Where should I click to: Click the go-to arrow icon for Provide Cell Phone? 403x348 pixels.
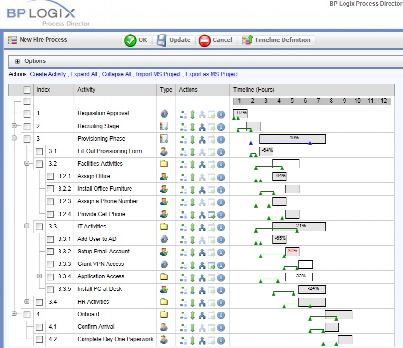click(212, 215)
